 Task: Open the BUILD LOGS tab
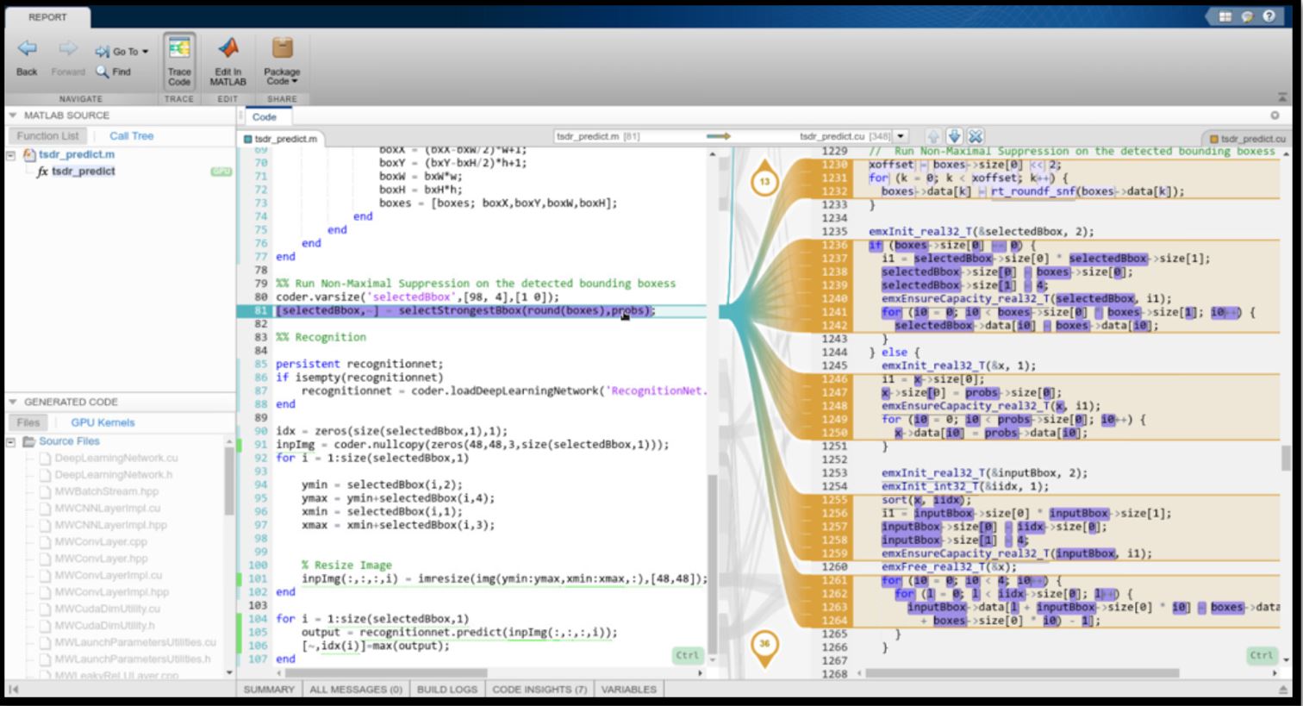click(x=446, y=690)
